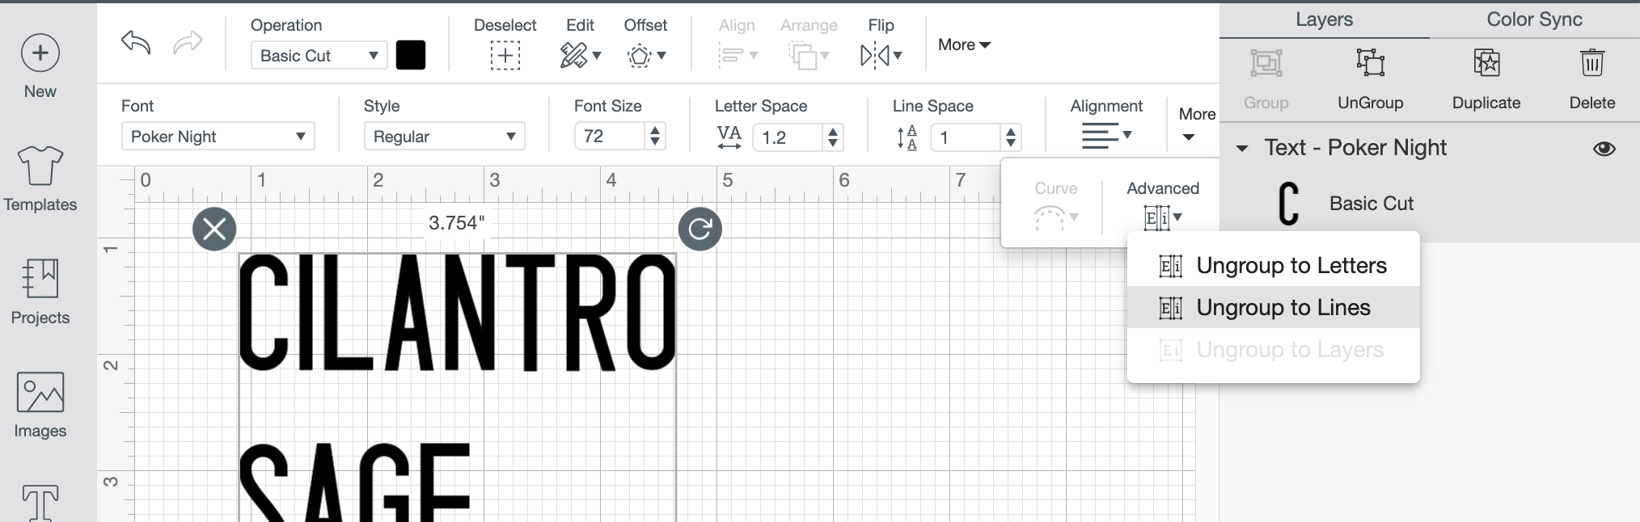Hide the Text - Poker Night layer
Viewport: 1640px width, 522px height.
click(1604, 148)
